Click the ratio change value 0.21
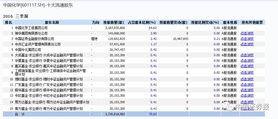 tap(217, 39)
